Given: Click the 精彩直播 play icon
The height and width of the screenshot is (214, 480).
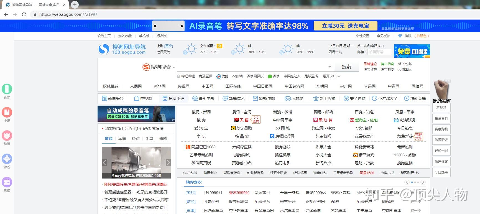Looking at the screenshot, I should tap(407, 98).
